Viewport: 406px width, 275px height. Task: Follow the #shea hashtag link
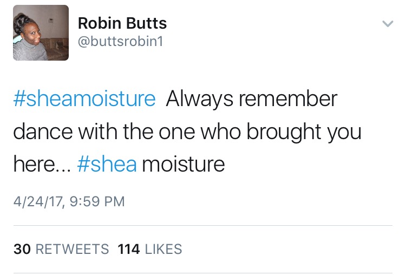pos(107,164)
